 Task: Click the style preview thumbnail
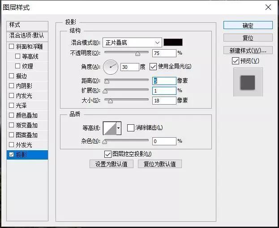click(x=248, y=82)
